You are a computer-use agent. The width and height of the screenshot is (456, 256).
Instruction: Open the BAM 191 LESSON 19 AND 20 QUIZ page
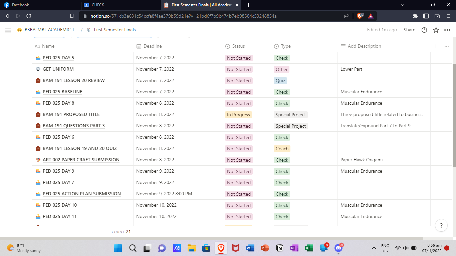pyautogui.click(x=80, y=149)
